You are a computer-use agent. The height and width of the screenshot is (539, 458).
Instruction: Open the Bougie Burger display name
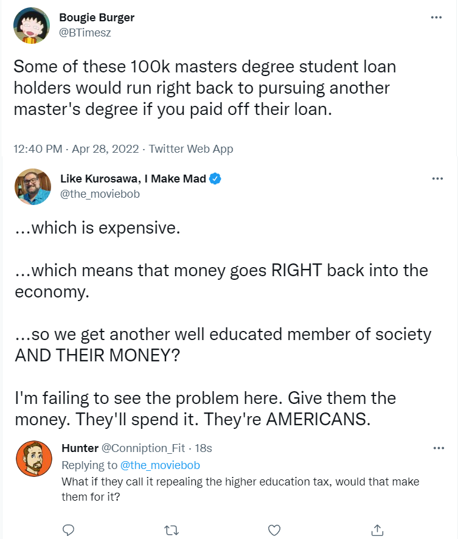coord(97,18)
